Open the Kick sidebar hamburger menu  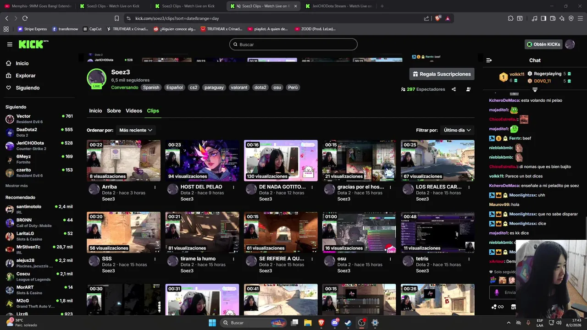10,44
